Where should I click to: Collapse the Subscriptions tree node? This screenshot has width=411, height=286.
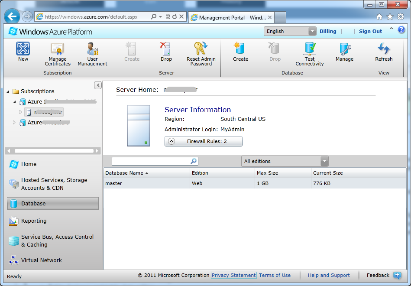point(8,91)
